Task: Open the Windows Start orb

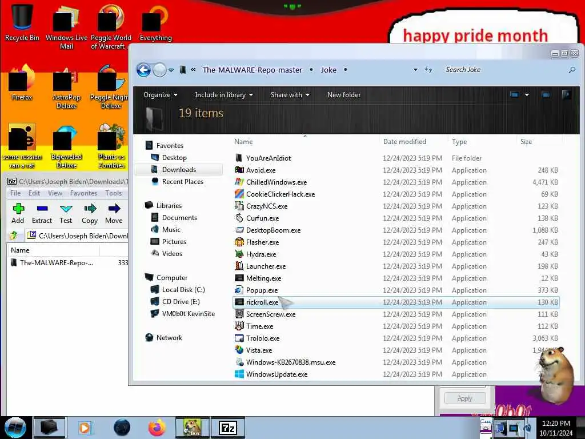Action: 15,428
